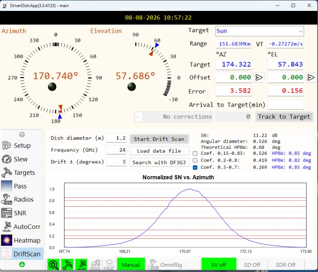Click the elevation Offset input field
The image size is (318, 272).
pos(286,78)
